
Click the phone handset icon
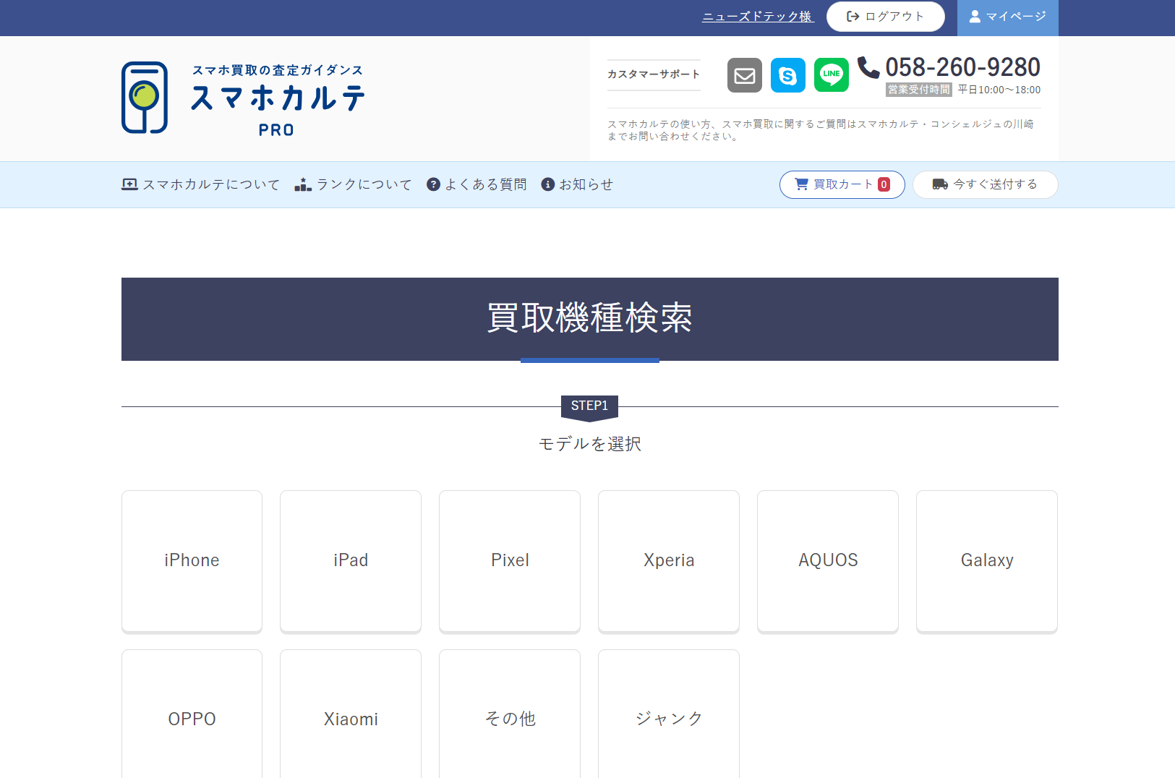coord(868,67)
